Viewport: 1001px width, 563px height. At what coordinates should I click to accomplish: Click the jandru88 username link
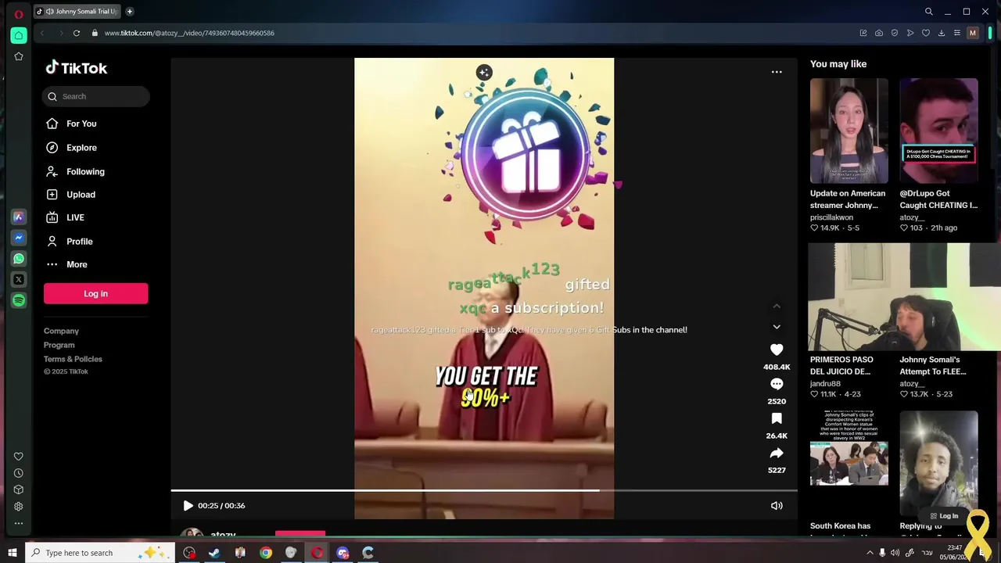(x=825, y=384)
